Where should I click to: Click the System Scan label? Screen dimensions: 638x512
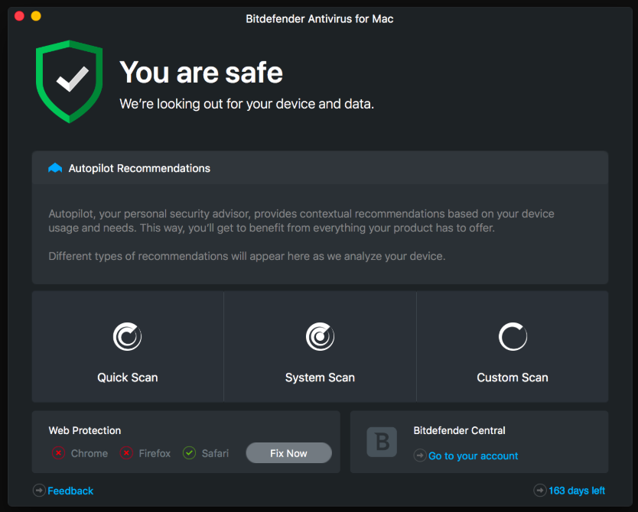(321, 378)
